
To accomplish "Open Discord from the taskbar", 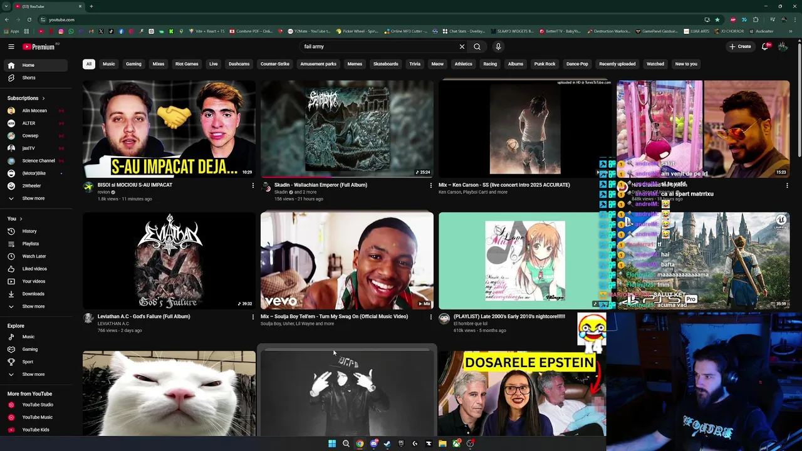I will click(x=373, y=443).
